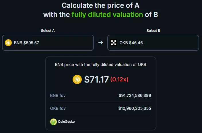Image resolution: width=202 pixels, height=133 pixels.
Task: Click the red (0.12x) multiplier
Action: click(x=119, y=80)
